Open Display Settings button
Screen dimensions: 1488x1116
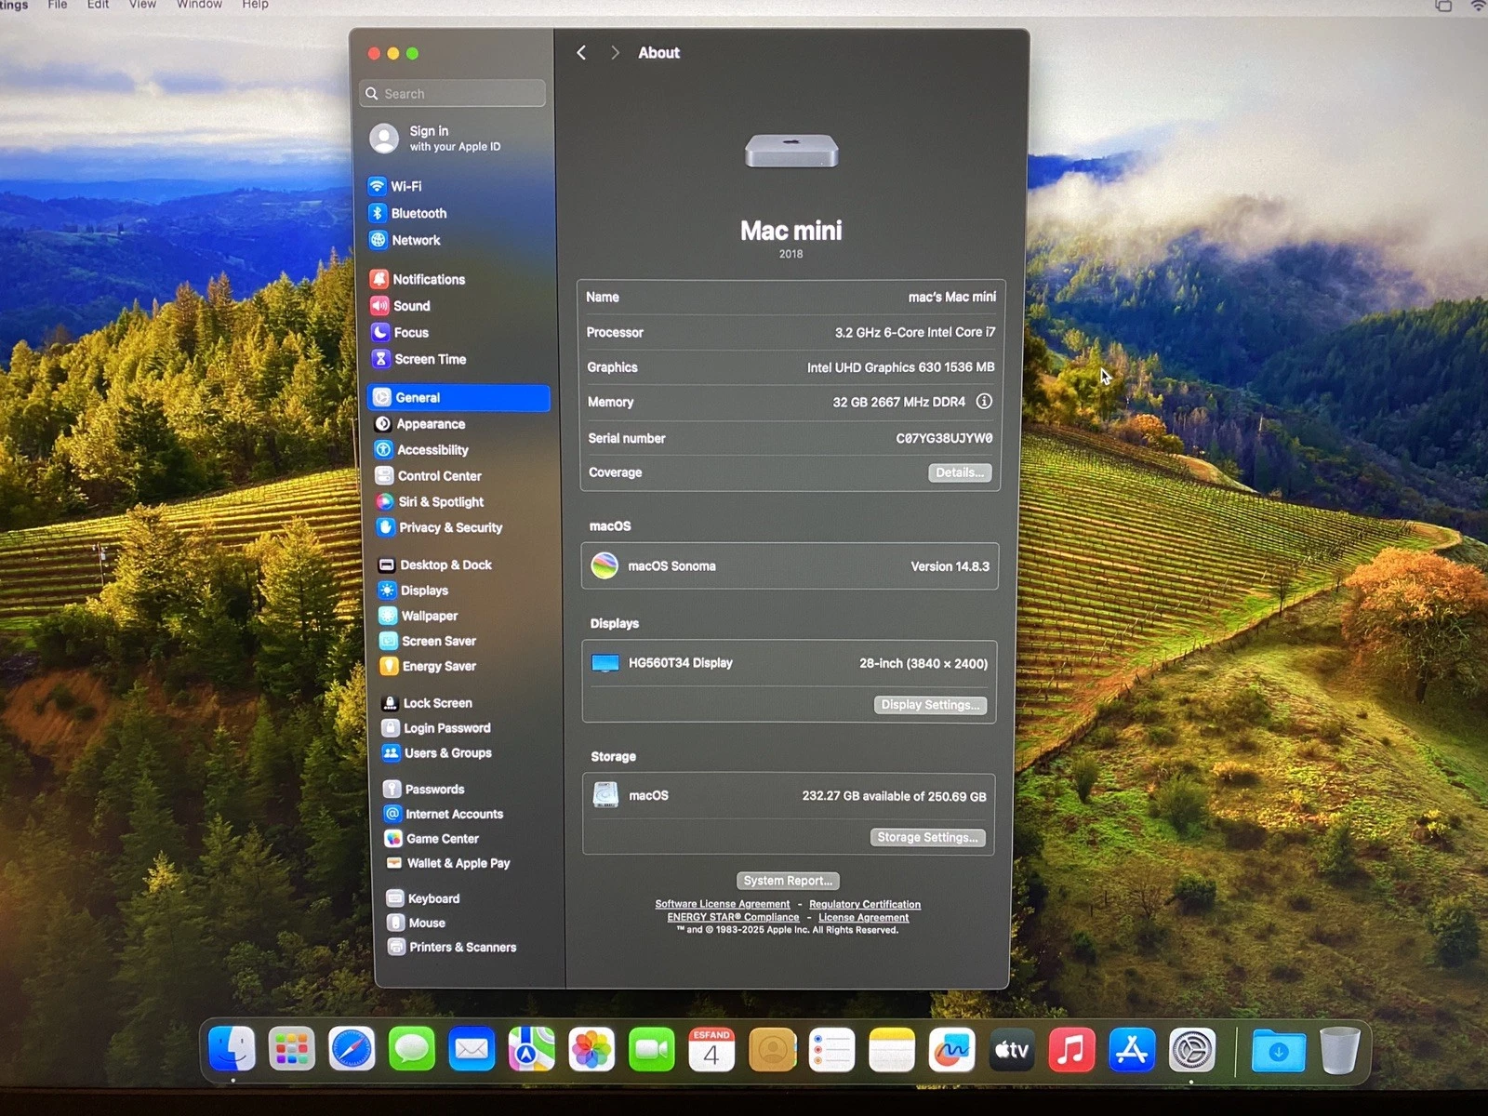coord(929,705)
